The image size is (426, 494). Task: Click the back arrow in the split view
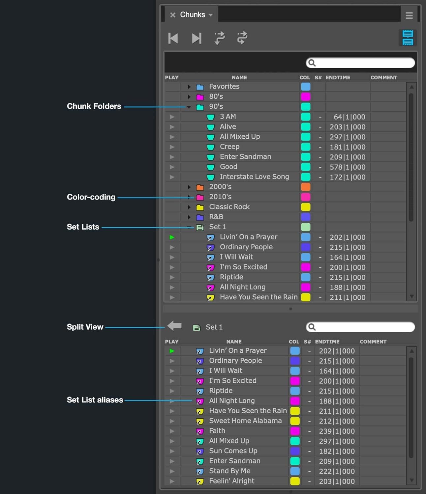(174, 326)
